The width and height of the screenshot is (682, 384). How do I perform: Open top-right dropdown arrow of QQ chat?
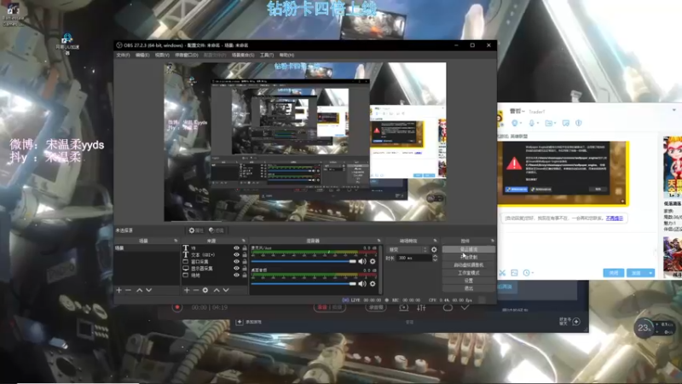pyautogui.click(x=674, y=110)
